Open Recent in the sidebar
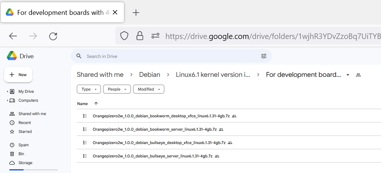The image size is (381, 173). pos(24,123)
